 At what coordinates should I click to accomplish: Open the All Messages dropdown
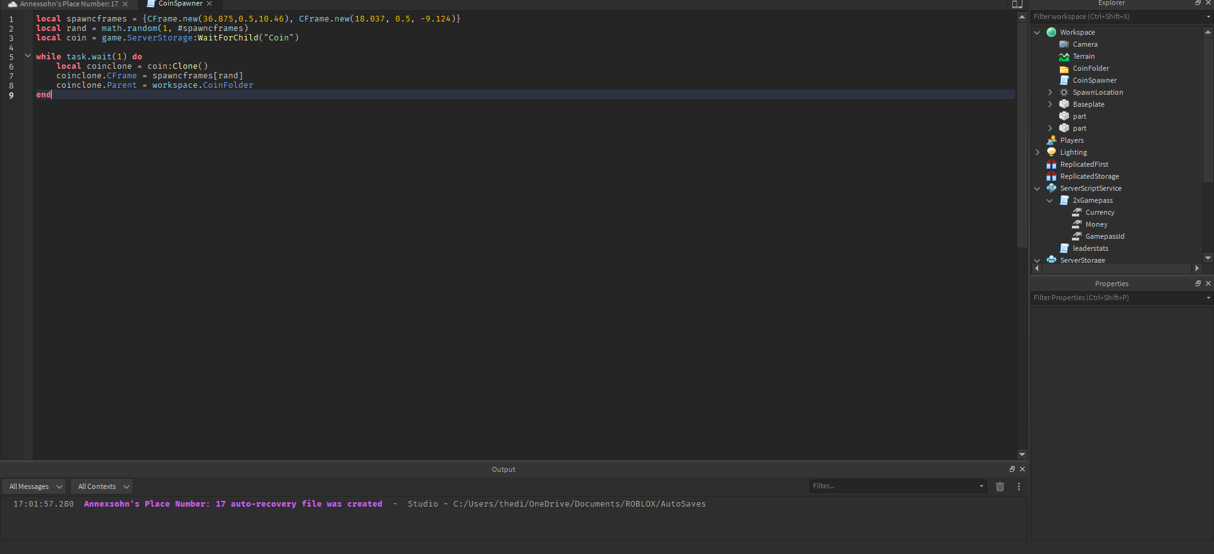coord(34,486)
